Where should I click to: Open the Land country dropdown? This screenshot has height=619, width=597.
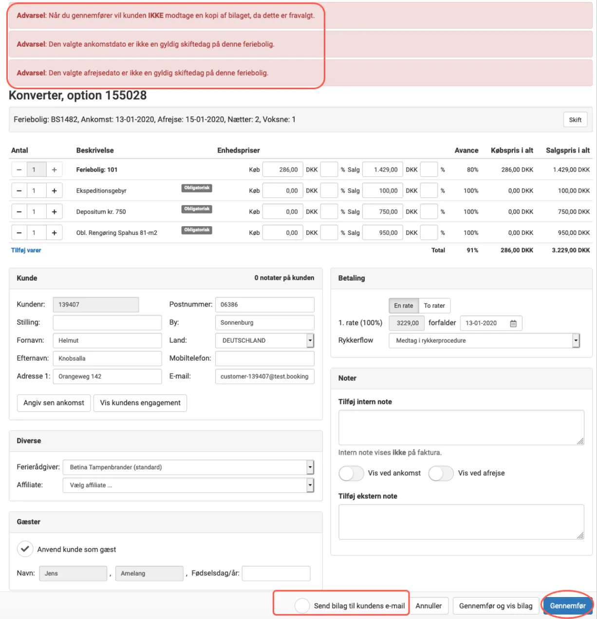[x=310, y=341]
